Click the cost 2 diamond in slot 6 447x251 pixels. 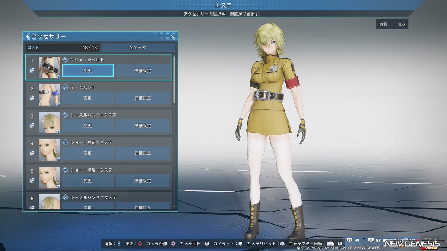65,197
